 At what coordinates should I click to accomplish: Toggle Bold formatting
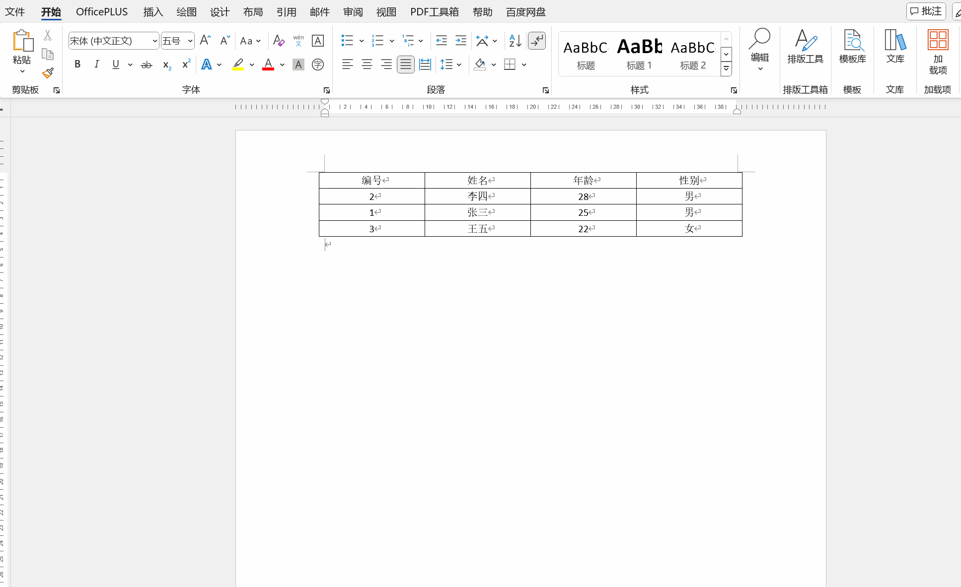coord(77,65)
